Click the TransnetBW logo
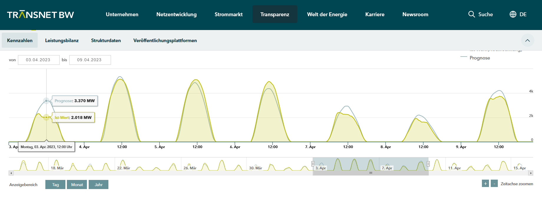 [x=40, y=14]
